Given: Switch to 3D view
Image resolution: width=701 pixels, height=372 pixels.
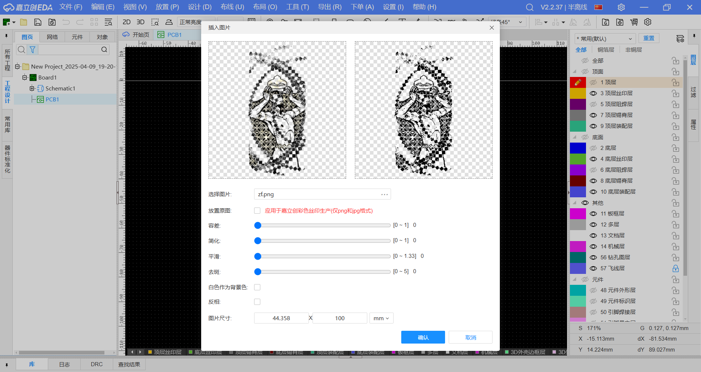Looking at the screenshot, I should click(141, 22).
